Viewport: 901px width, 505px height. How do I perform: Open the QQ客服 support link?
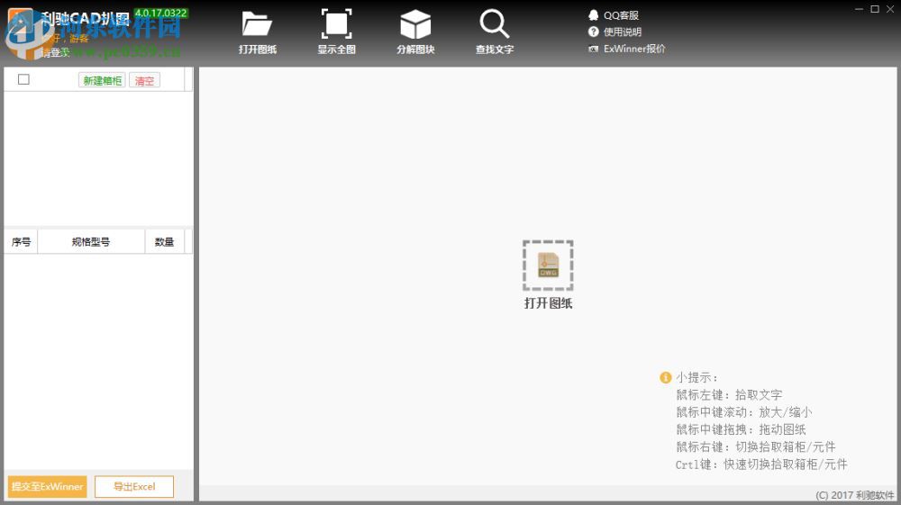pos(621,15)
